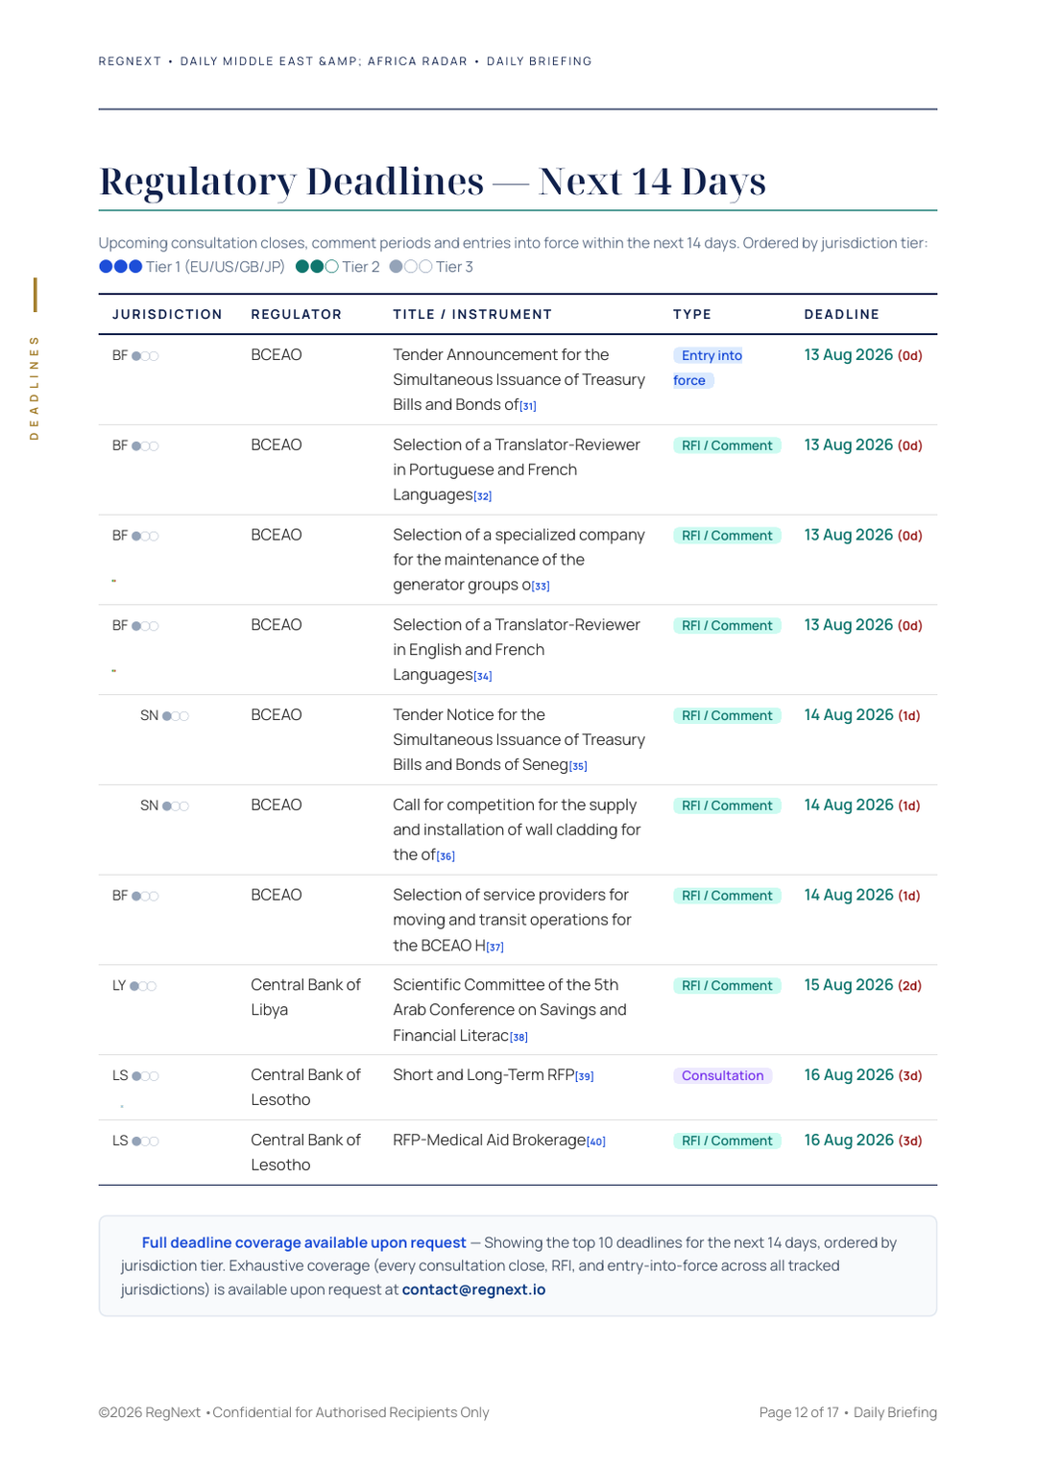Image resolution: width=1037 pixels, height=1467 pixels.
Task: Open footnote reference [32]
Action: 483,496
